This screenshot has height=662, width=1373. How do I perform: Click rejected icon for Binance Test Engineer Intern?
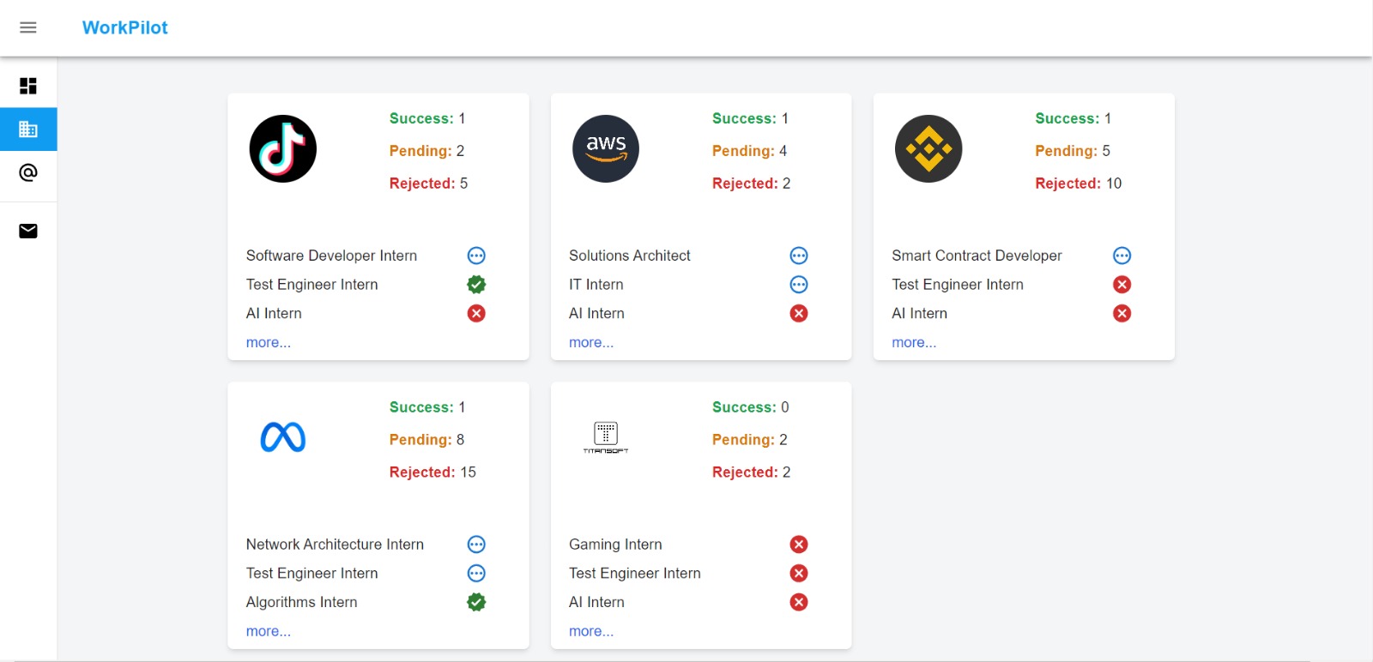(x=1122, y=285)
